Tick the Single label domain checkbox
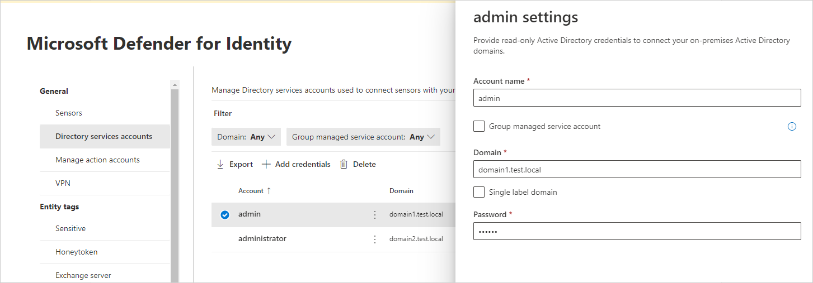This screenshot has width=813, height=283. point(479,192)
